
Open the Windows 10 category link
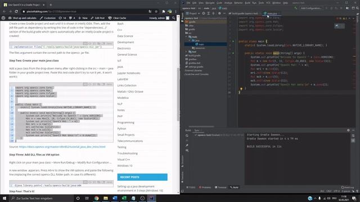coord(125,166)
